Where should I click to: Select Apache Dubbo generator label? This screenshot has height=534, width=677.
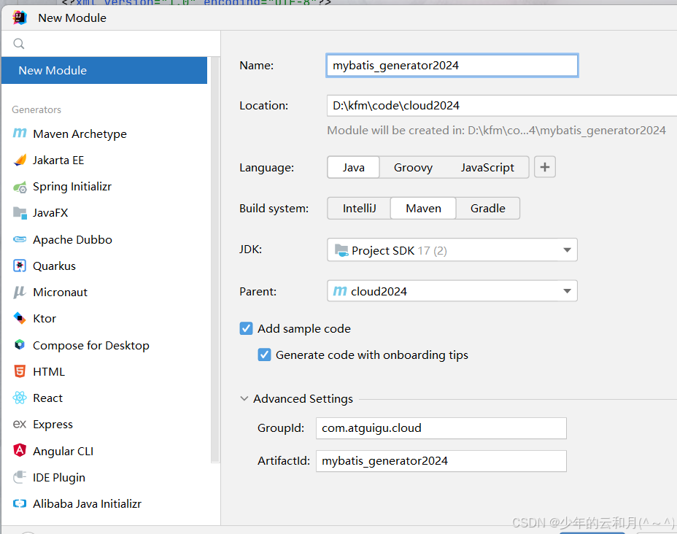pos(72,239)
